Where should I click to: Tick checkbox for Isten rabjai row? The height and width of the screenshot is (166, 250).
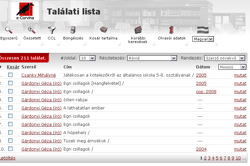pos(11,100)
